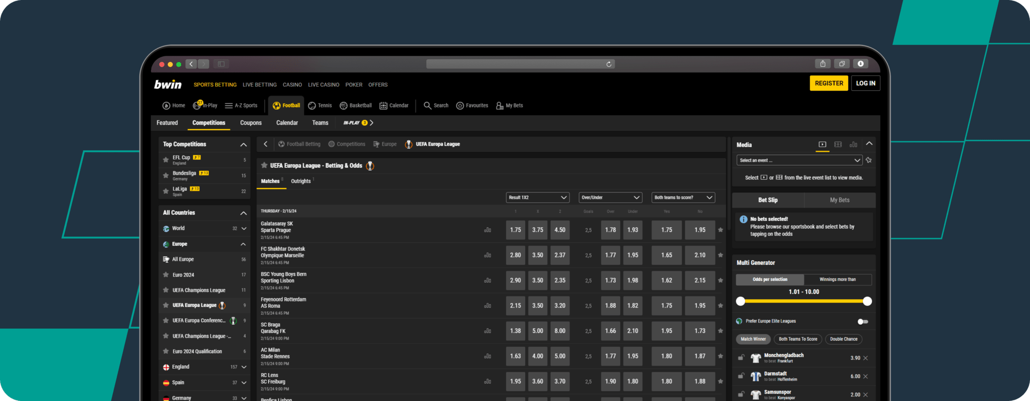Viewport: 1030px width, 401px height.
Task: Bet on Galatasaray SK win at 1.75
Action: pyautogui.click(x=515, y=230)
